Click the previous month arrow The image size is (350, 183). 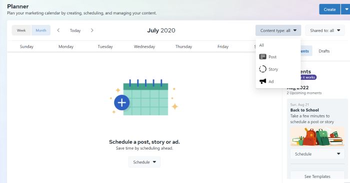(x=58, y=30)
